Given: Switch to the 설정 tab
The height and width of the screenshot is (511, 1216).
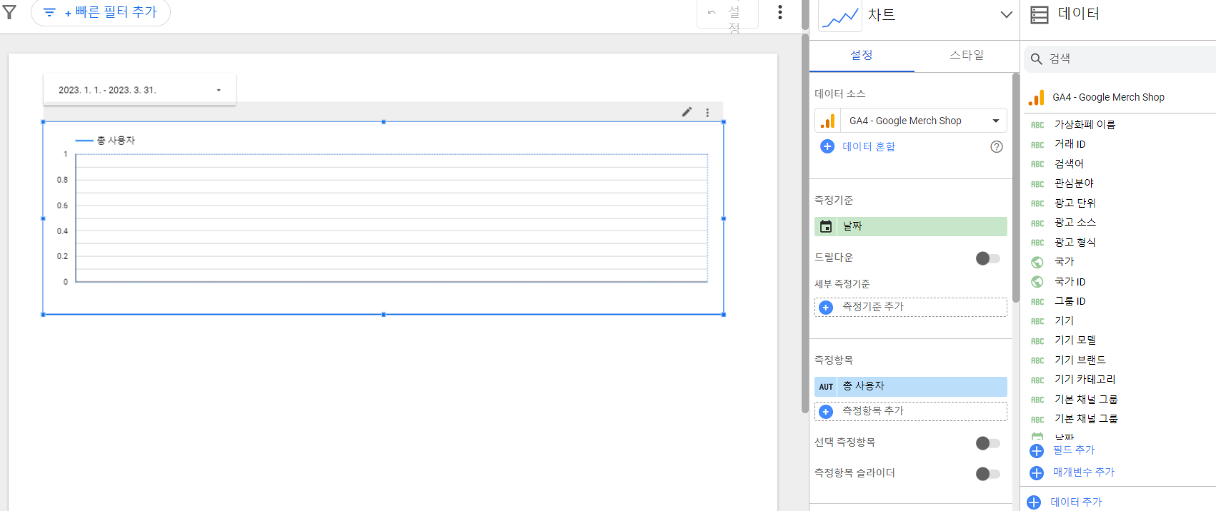Looking at the screenshot, I should (862, 55).
